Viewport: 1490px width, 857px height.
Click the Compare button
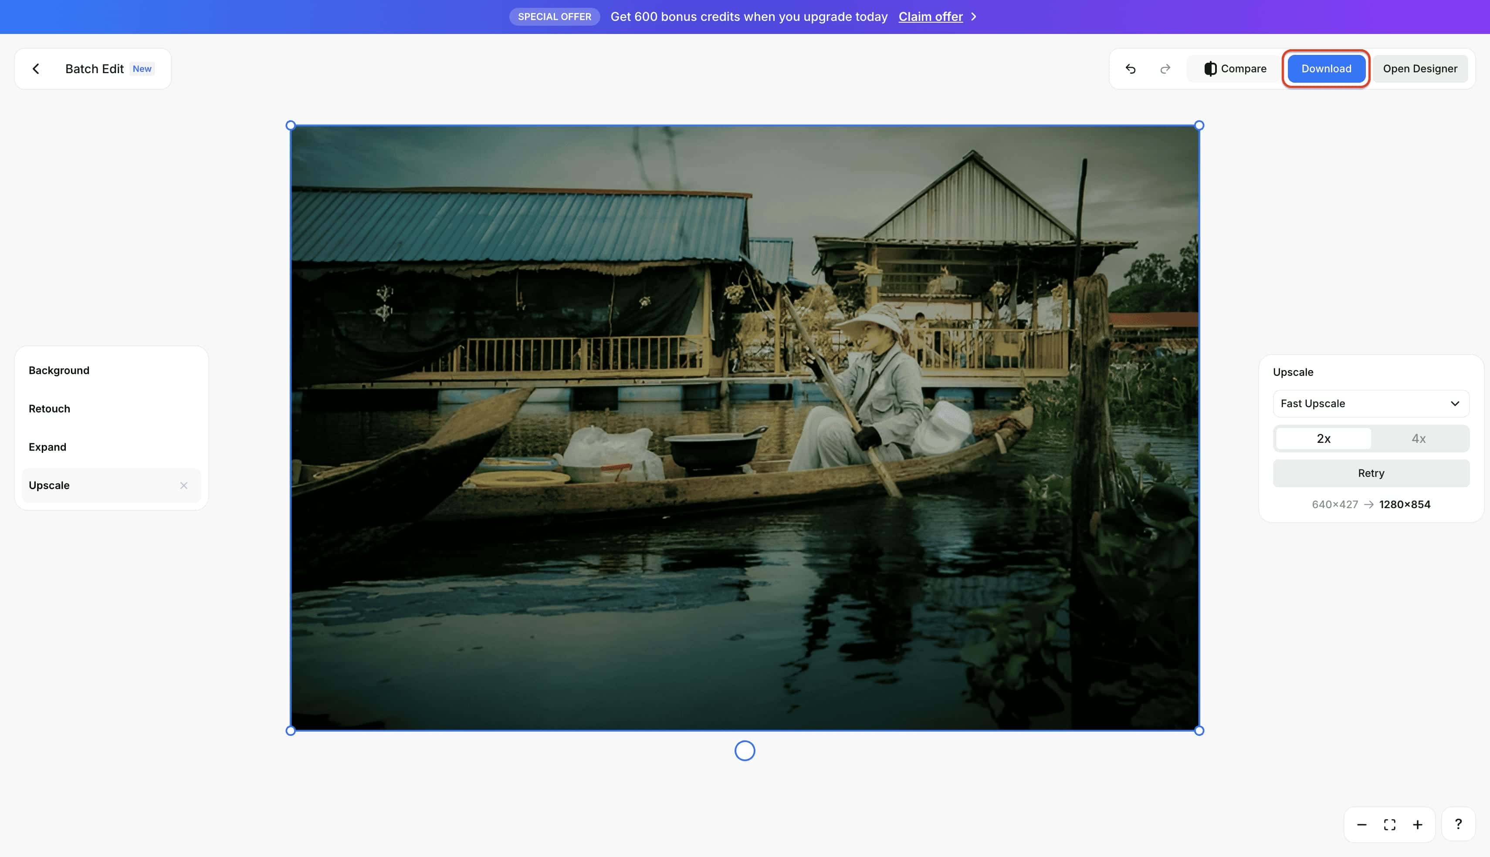[x=1235, y=69]
